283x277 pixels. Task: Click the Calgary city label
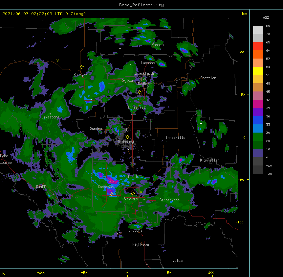pyautogui.click(x=131, y=198)
